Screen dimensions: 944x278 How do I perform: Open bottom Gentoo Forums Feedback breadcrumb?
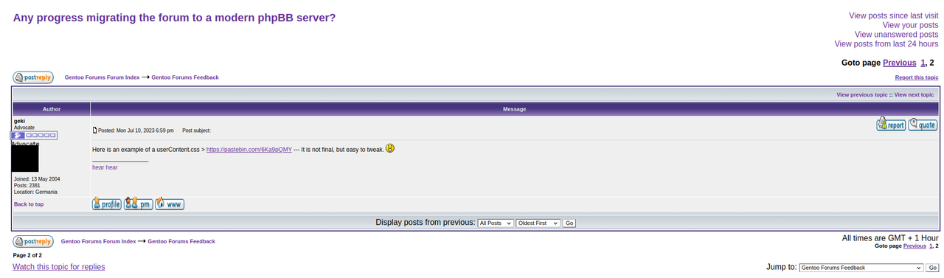pos(181,241)
